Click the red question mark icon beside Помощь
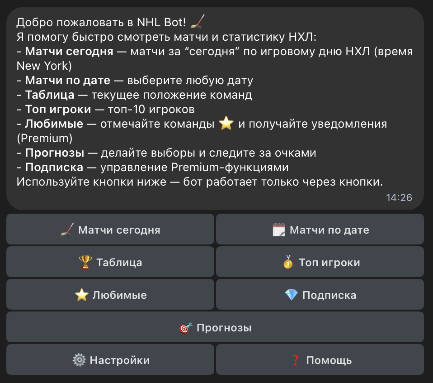Image resolution: width=433 pixels, height=383 pixels. [296, 360]
